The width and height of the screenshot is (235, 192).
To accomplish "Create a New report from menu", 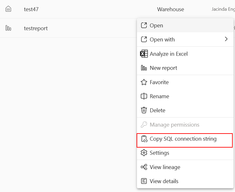I will (163, 68).
